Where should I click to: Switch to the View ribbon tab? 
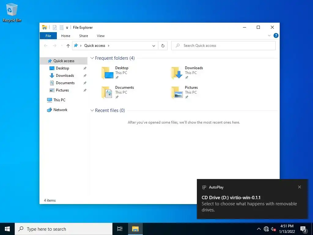coord(101,36)
